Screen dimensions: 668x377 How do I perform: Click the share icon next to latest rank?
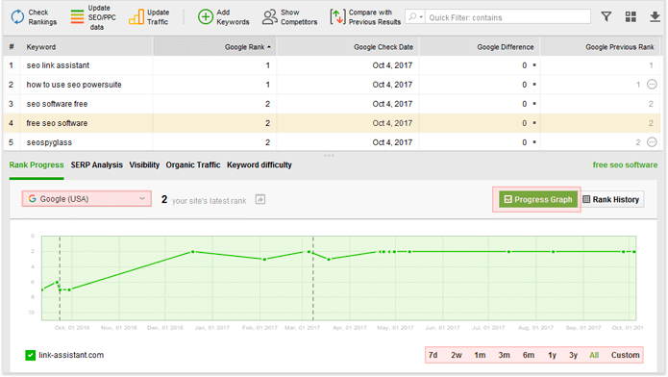[x=260, y=199]
